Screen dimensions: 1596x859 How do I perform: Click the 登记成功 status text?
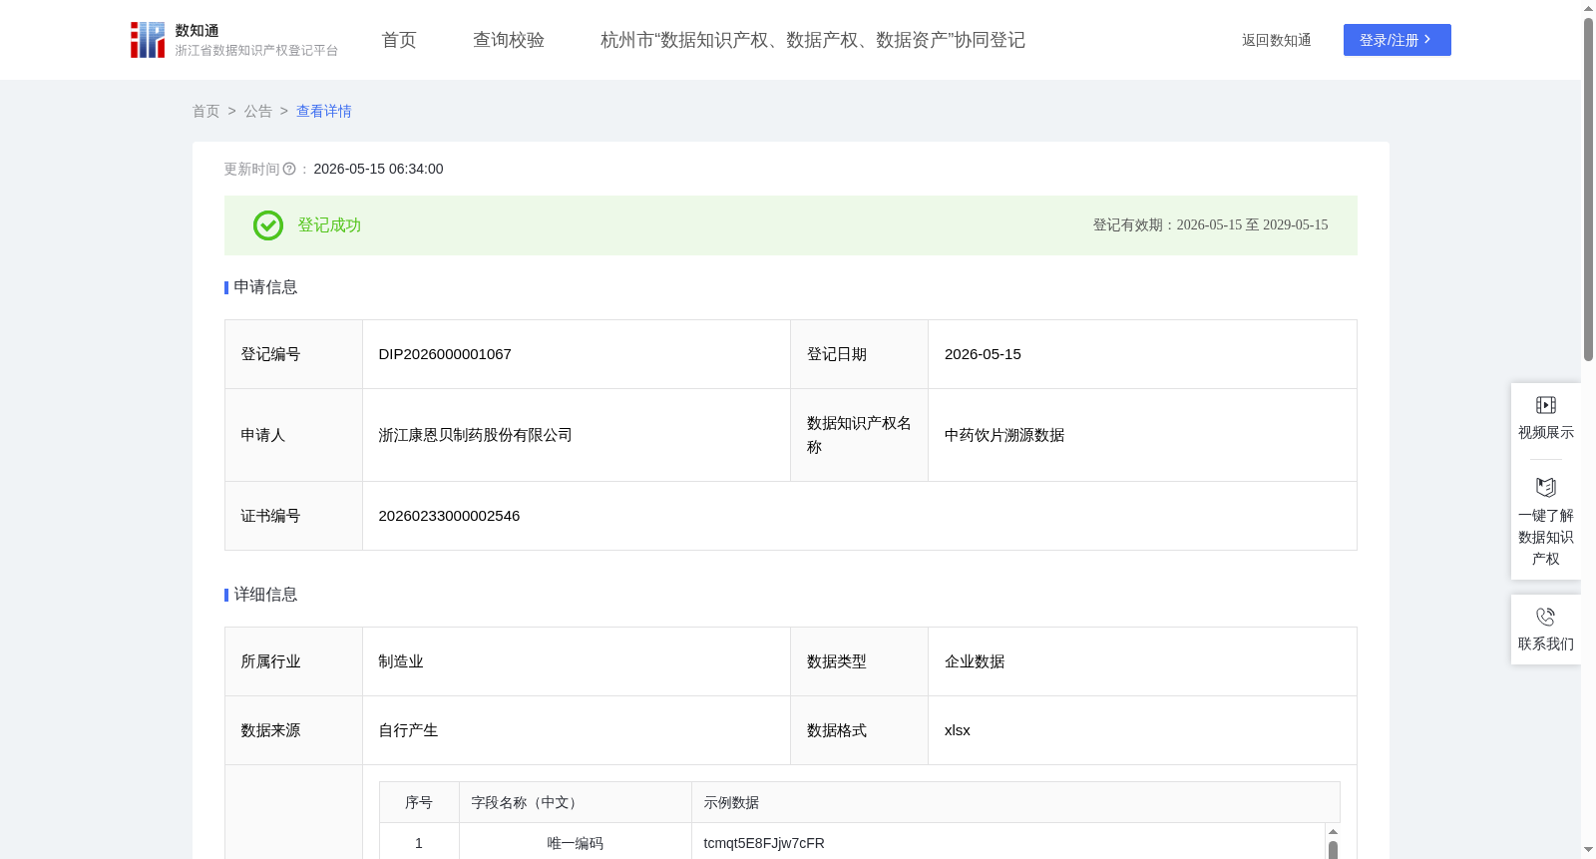pos(329,225)
